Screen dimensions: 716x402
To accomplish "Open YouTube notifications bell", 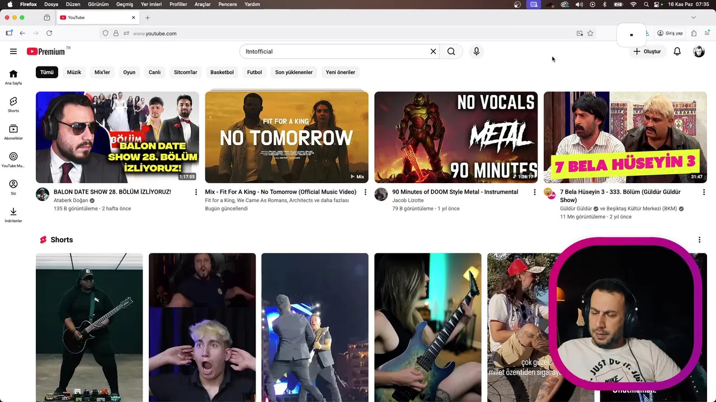I will (677, 51).
